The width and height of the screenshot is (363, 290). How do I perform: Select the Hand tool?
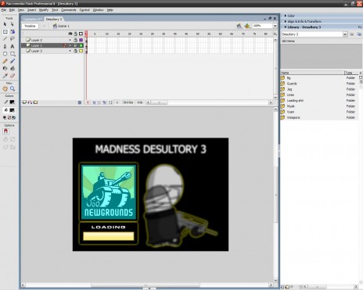coord(5,89)
